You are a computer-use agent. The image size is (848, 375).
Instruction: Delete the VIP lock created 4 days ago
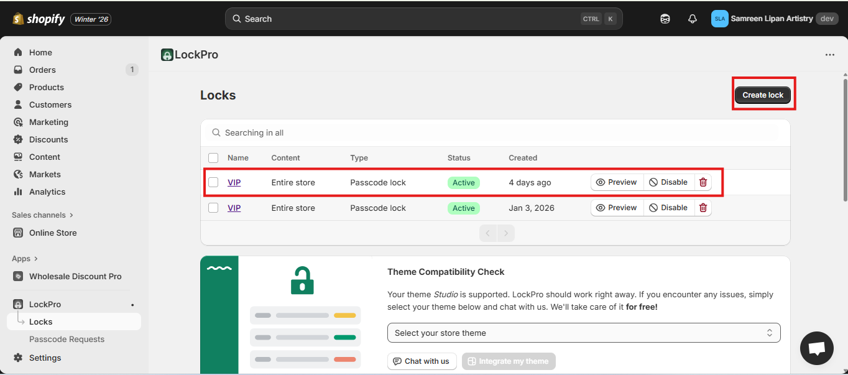(x=703, y=182)
